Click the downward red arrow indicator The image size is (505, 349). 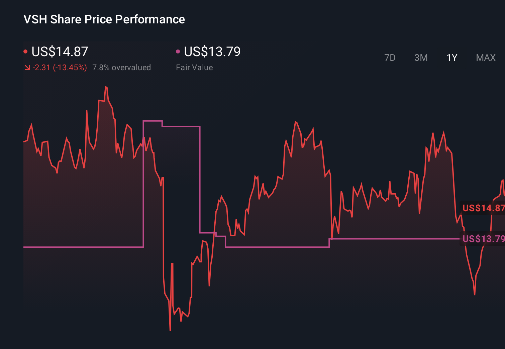27,67
